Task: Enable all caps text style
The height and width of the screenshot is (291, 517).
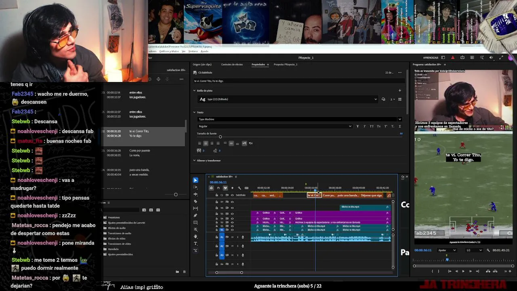Action: tap(372, 127)
